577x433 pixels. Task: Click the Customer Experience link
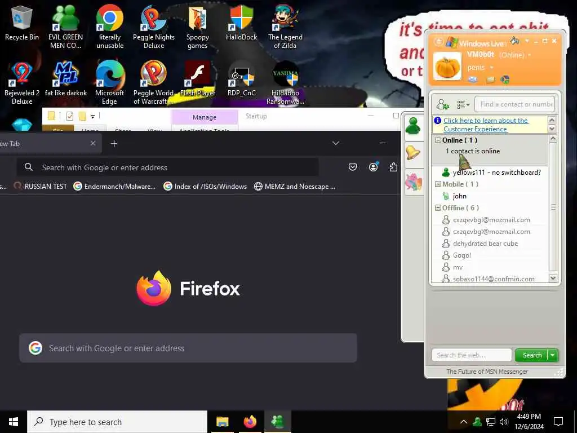point(486,125)
